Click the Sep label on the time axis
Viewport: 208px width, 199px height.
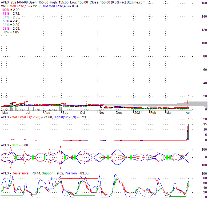(x=65, y=113)
